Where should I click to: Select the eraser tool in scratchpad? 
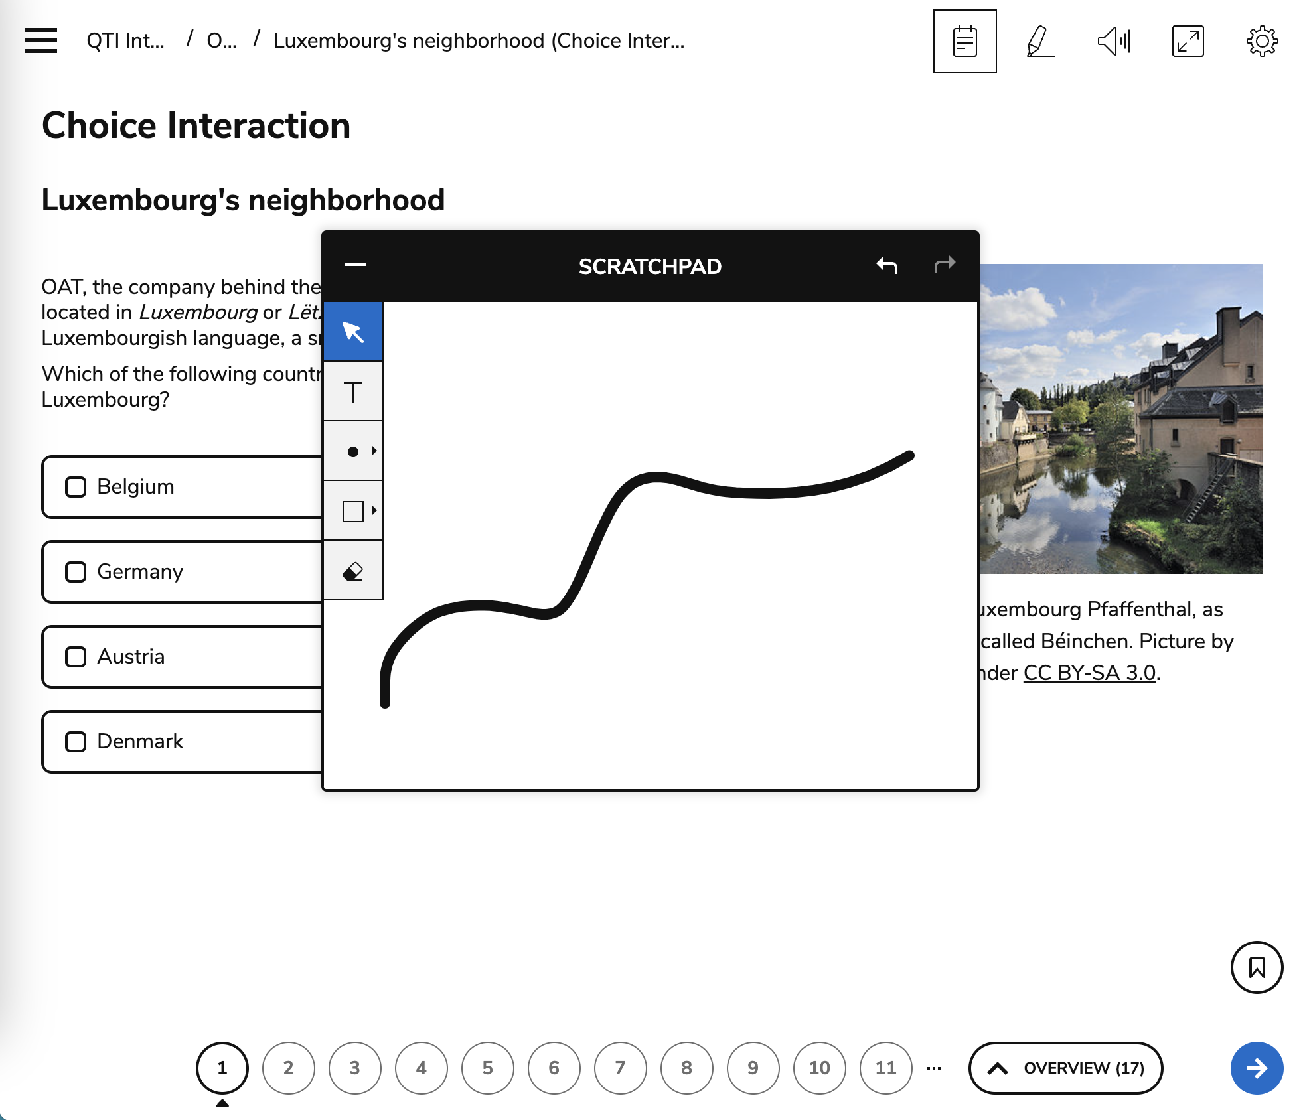[x=354, y=571]
